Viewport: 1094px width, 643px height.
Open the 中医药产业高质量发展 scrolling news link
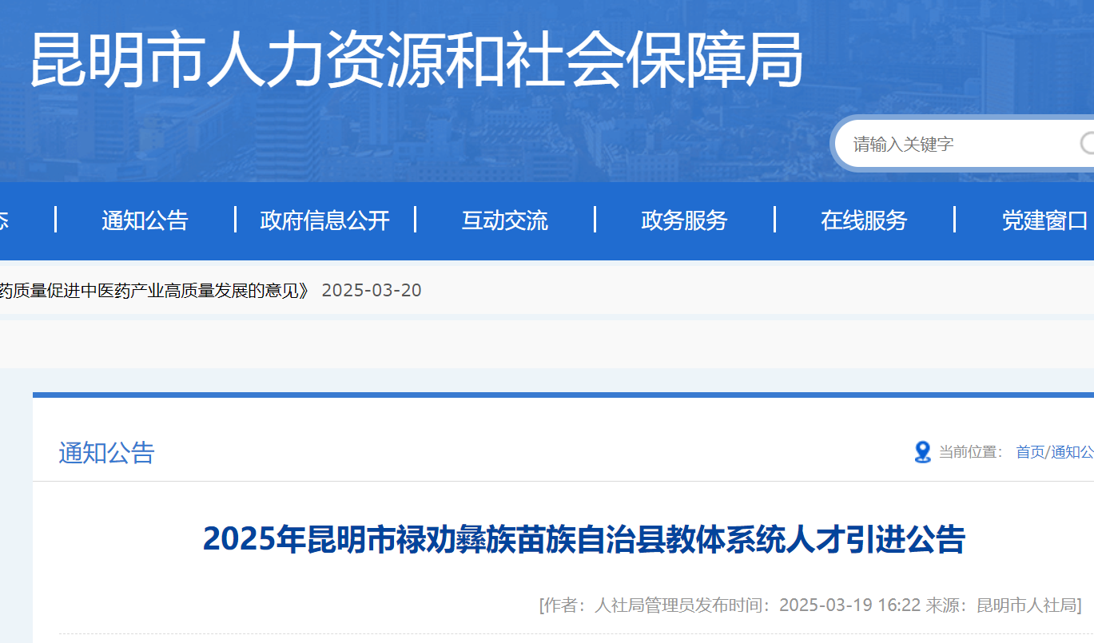[x=155, y=290]
